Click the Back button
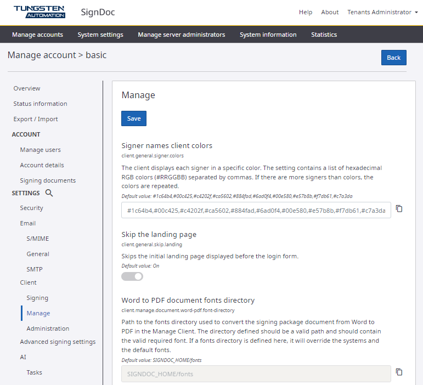Screen dimensions: 423x385 click(393, 58)
